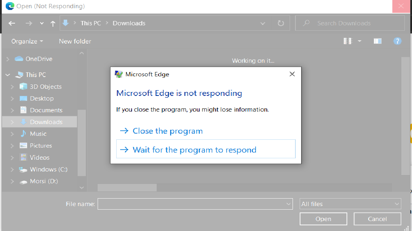
Task: Open Help via the question mark icon
Action: (x=397, y=41)
